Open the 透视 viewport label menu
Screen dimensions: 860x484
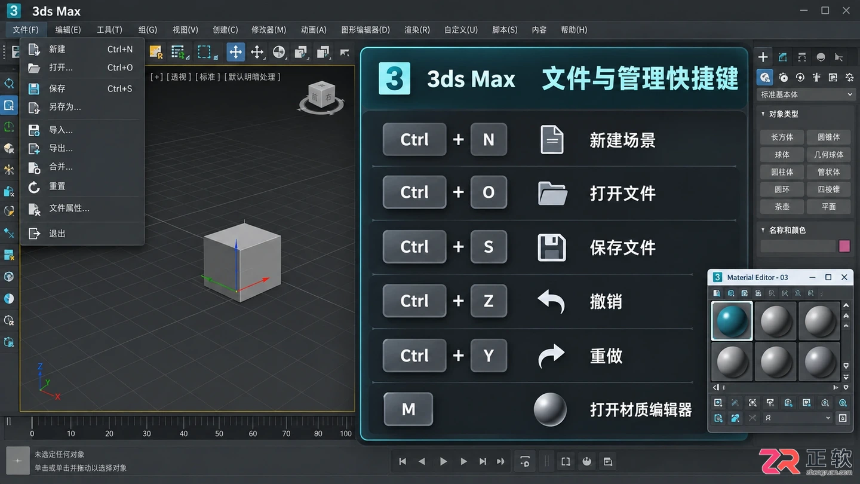coord(178,77)
